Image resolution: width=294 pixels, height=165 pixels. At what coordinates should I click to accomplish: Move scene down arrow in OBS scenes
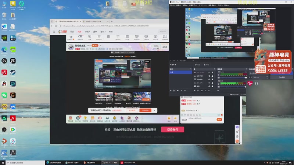point(185,91)
